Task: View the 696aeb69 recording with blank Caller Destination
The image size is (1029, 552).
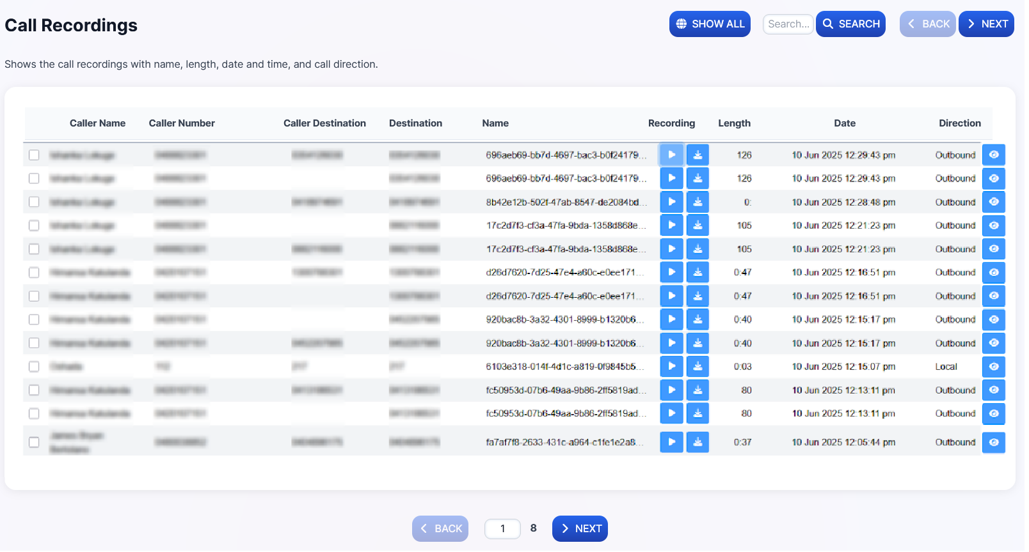Action: (993, 178)
